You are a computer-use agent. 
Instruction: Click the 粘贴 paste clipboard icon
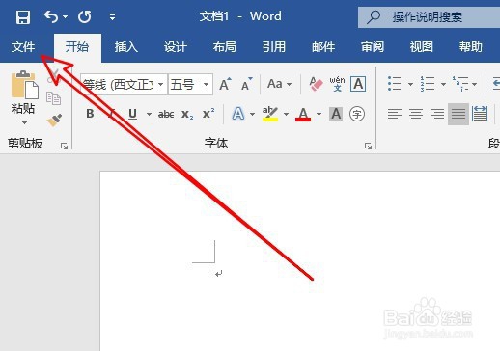click(24, 85)
